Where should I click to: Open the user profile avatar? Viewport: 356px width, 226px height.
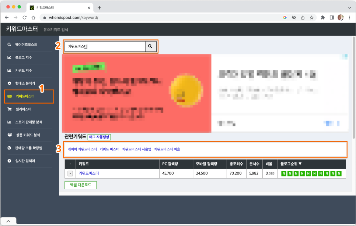point(341,17)
